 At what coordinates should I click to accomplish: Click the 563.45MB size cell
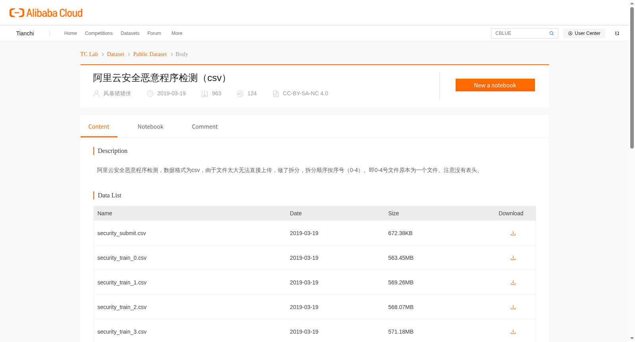pyautogui.click(x=401, y=258)
